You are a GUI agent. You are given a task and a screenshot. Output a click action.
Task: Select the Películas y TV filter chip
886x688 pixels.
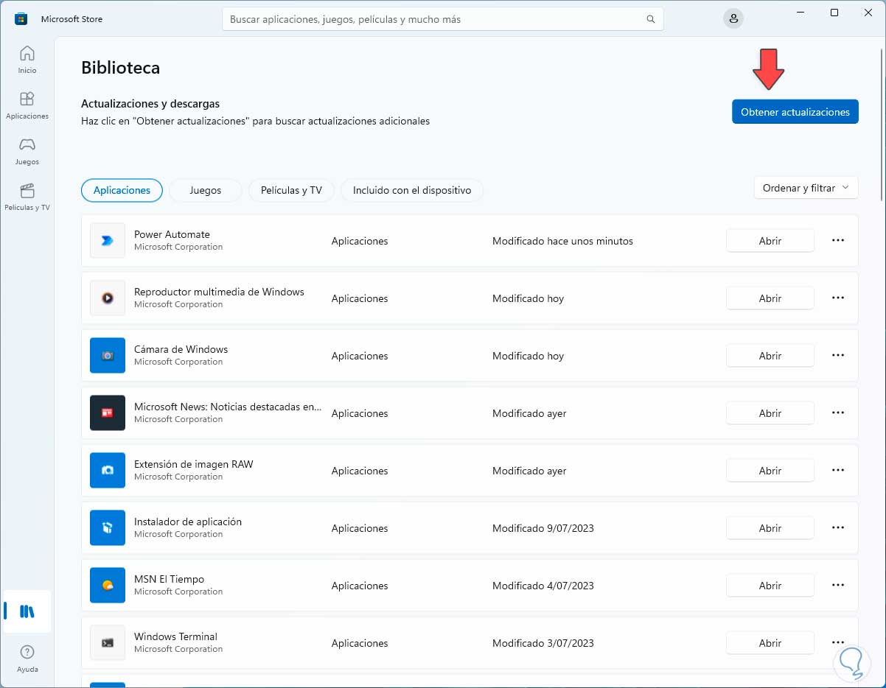point(291,190)
